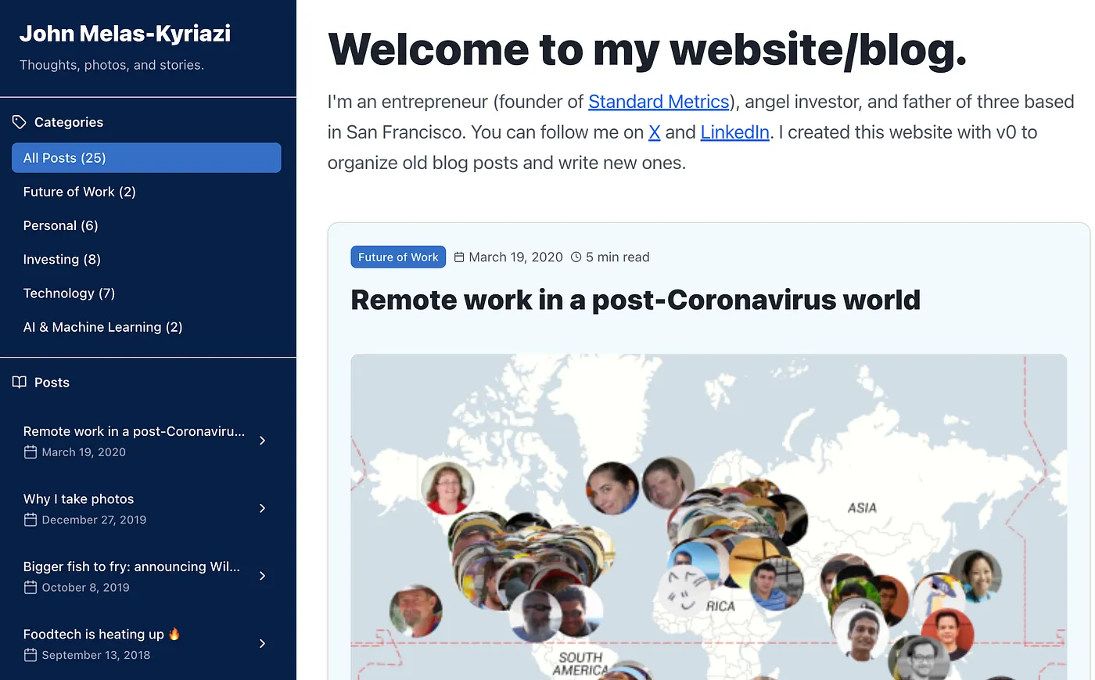Click calendar icon beside September 13, 2018
The height and width of the screenshot is (680, 1095).
coord(31,655)
